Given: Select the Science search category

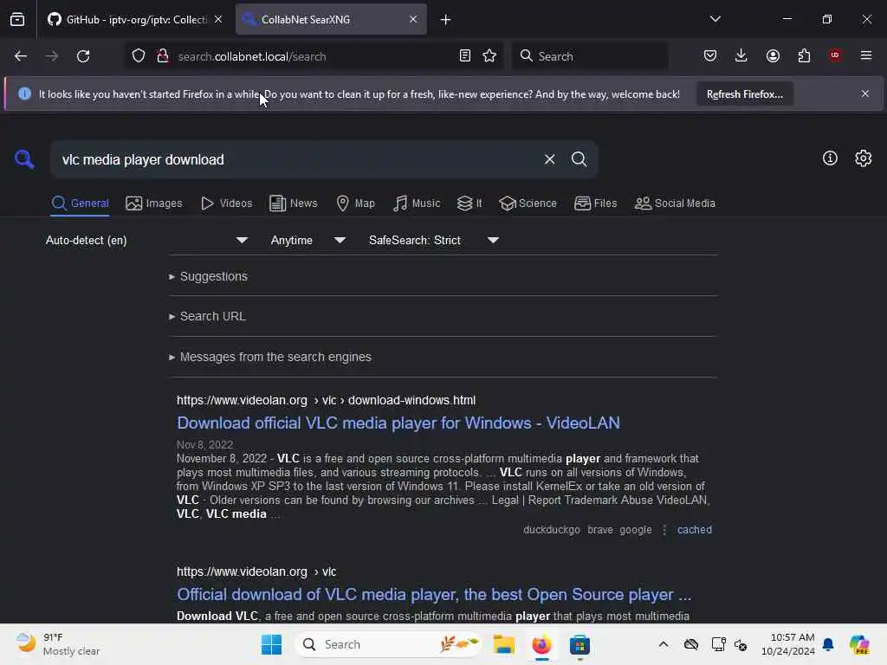Looking at the screenshot, I should pos(528,203).
